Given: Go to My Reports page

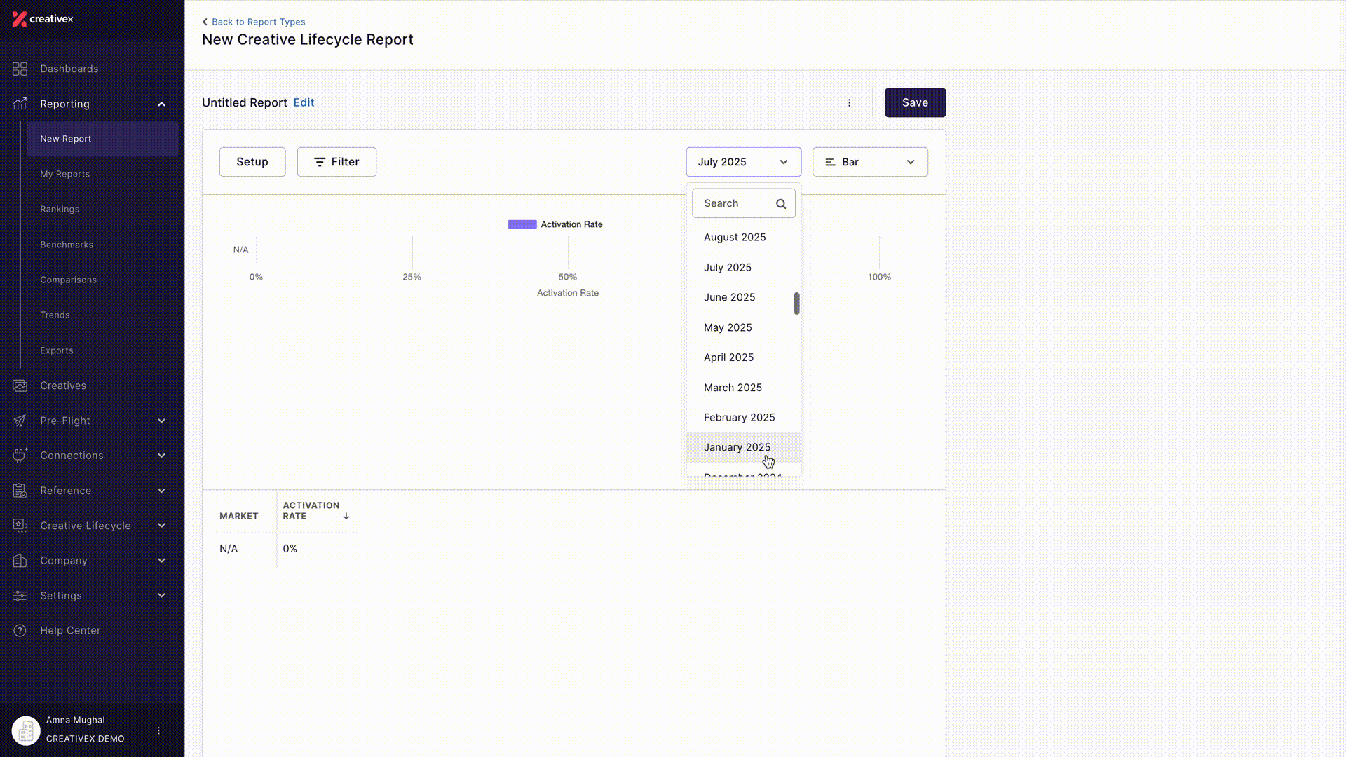Looking at the screenshot, I should click(x=64, y=174).
